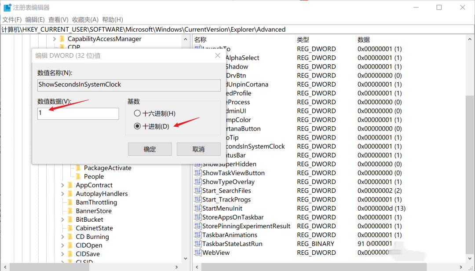Click the CIDSave folder icon

point(70,254)
